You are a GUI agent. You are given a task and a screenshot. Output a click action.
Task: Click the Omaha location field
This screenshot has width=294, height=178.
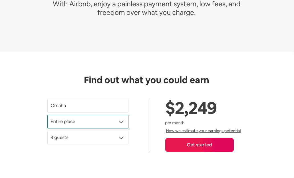(x=88, y=106)
